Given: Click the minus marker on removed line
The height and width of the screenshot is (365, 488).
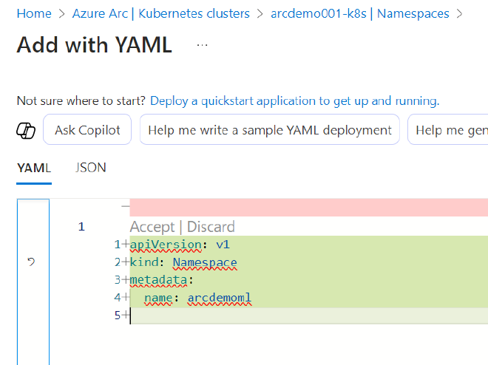Looking at the screenshot, I should pyautogui.click(x=126, y=206).
